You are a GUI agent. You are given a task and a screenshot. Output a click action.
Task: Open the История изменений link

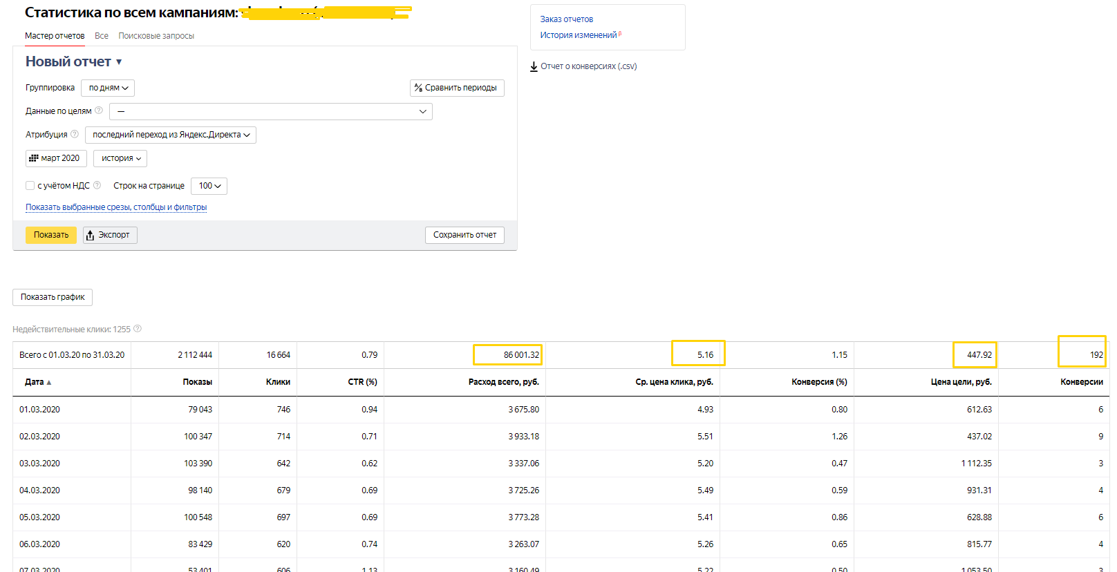pyautogui.click(x=579, y=35)
